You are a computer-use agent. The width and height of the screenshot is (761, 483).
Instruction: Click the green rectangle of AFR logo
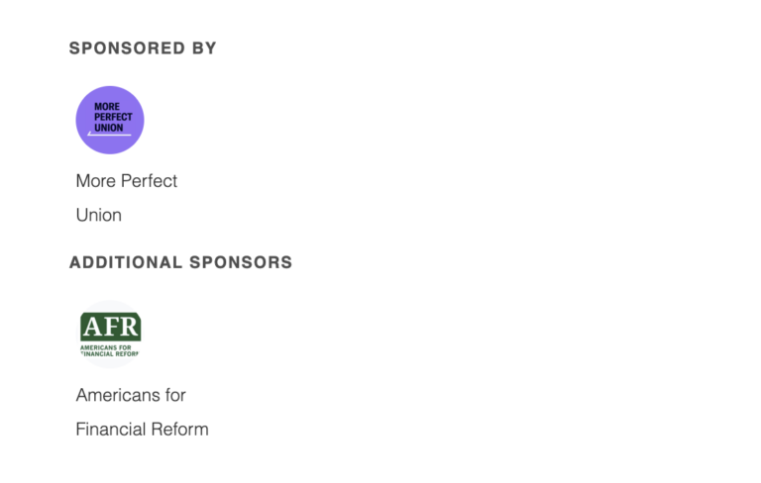click(111, 327)
